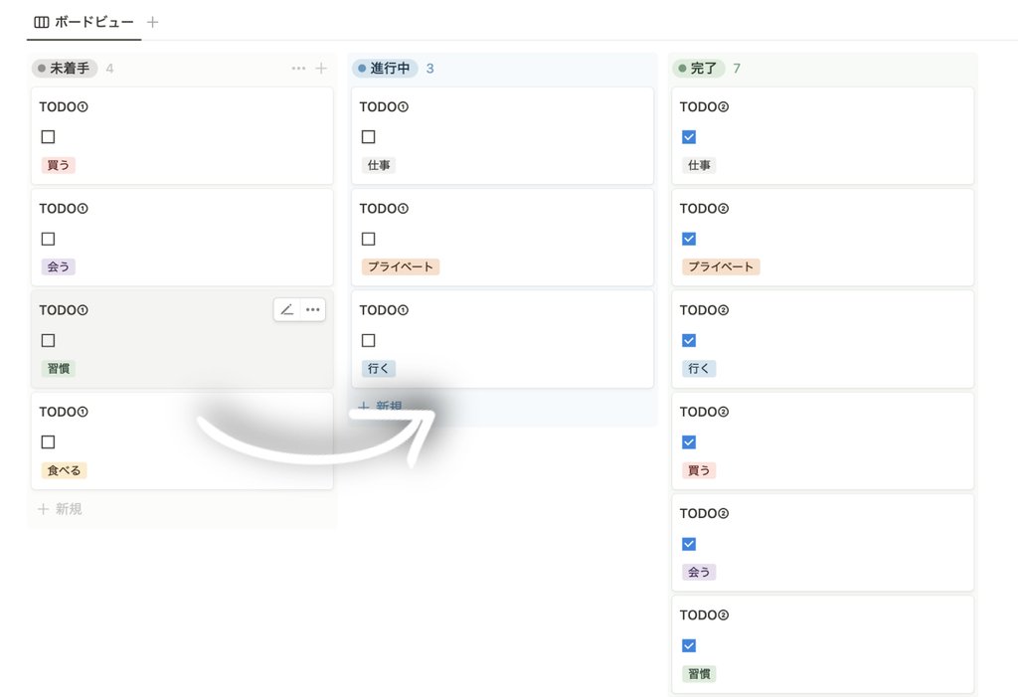
Task: Click the 仕事 tag in 完了 column
Action: 699,165
